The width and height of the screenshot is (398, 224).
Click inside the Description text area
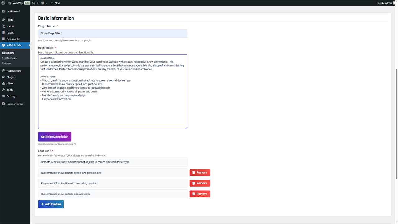coord(113,112)
